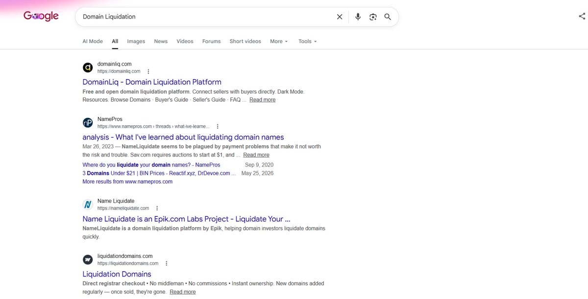
Task: Switch to AI Mode tab
Action: point(93,42)
